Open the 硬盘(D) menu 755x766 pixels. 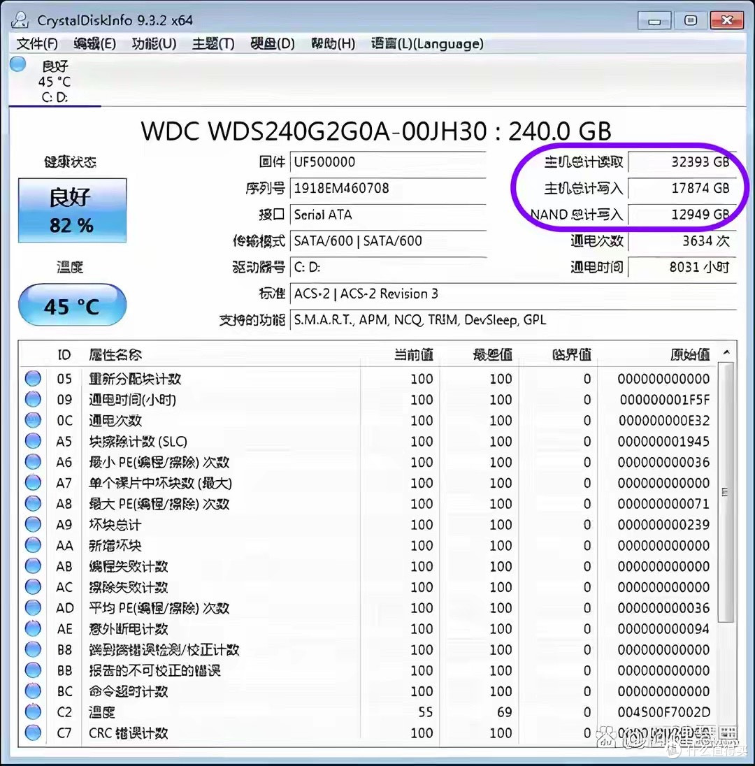click(272, 44)
